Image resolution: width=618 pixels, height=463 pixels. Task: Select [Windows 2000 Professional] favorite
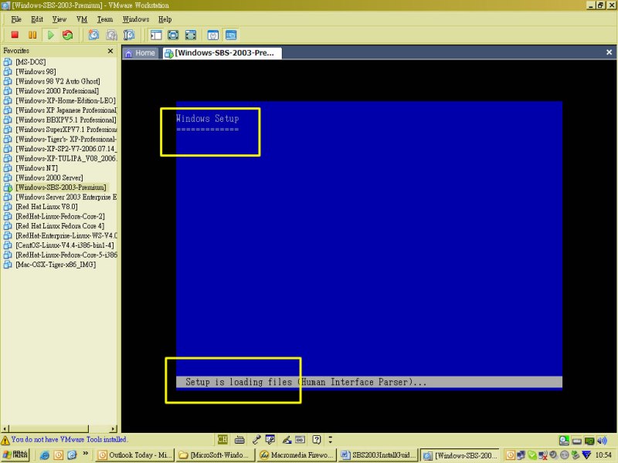click(57, 91)
